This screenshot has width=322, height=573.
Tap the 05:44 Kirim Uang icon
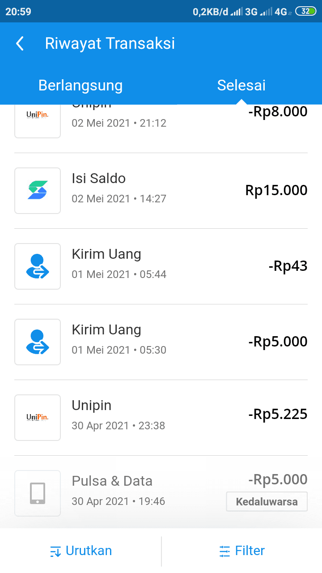point(38,266)
